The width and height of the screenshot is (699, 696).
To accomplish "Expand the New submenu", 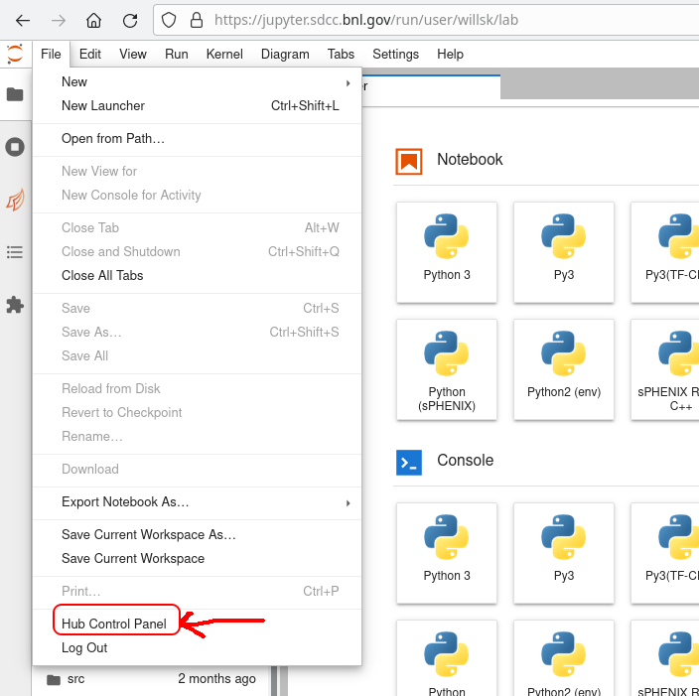I will [x=197, y=82].
